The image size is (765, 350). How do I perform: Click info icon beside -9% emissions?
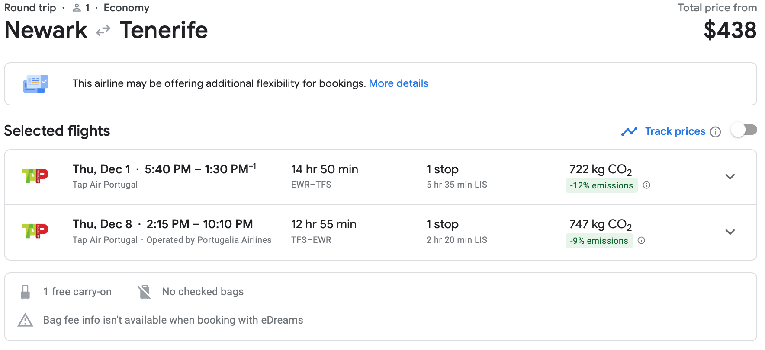pos(641,241)
